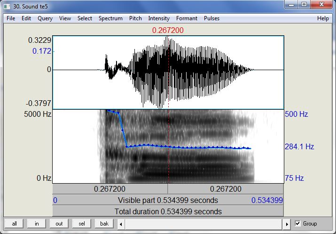Click the horizontal scrollbar track
Viewport: 336px width, 234px height.
coord(204,224)
